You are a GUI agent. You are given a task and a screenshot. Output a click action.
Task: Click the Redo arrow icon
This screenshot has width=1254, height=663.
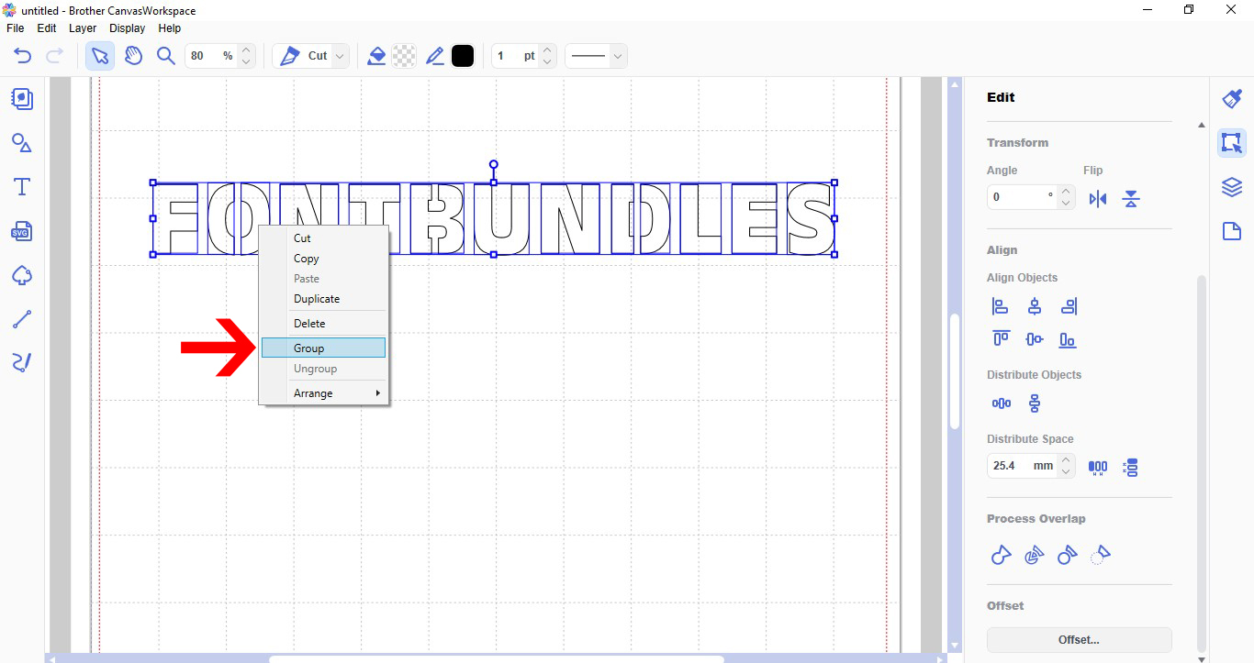coord(54,56)
